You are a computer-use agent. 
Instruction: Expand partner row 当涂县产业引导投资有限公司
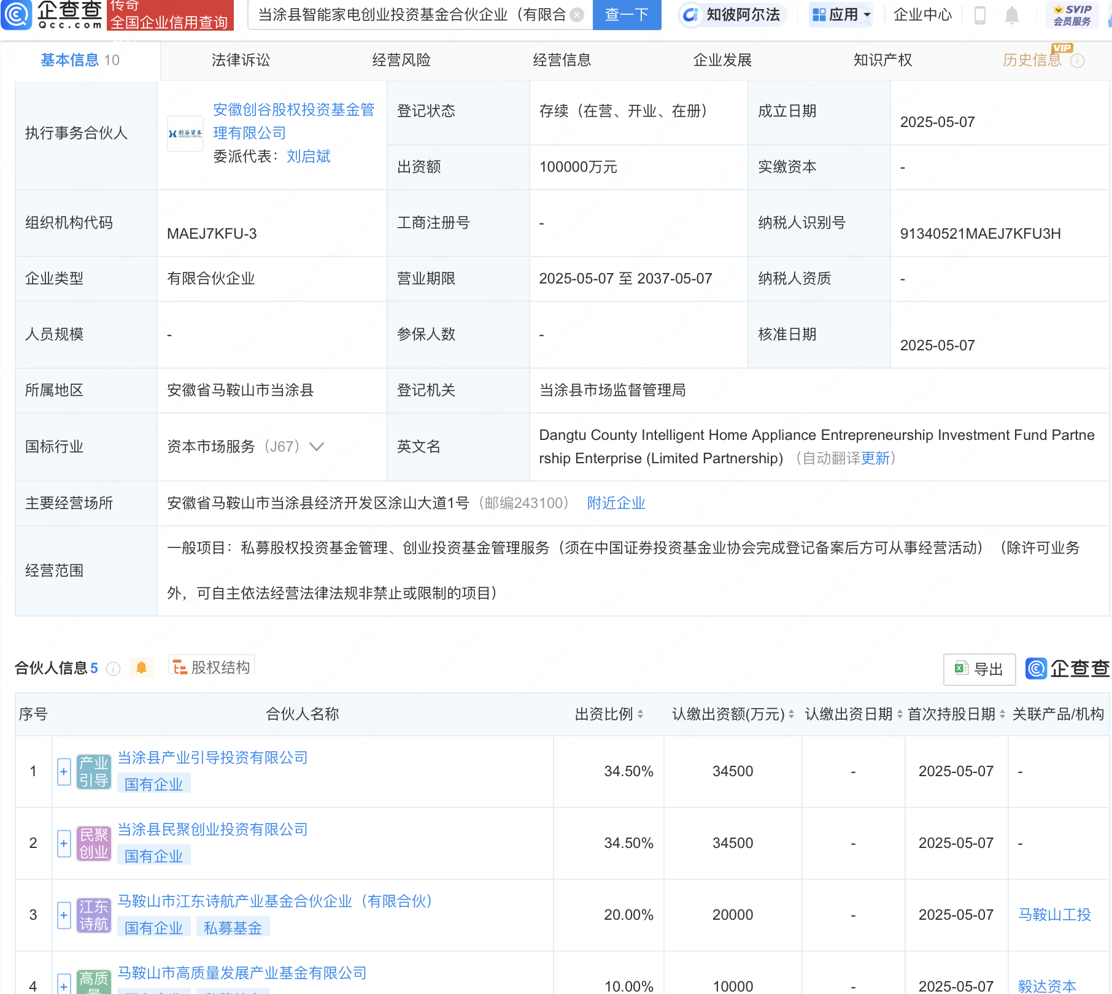point(63,771)
